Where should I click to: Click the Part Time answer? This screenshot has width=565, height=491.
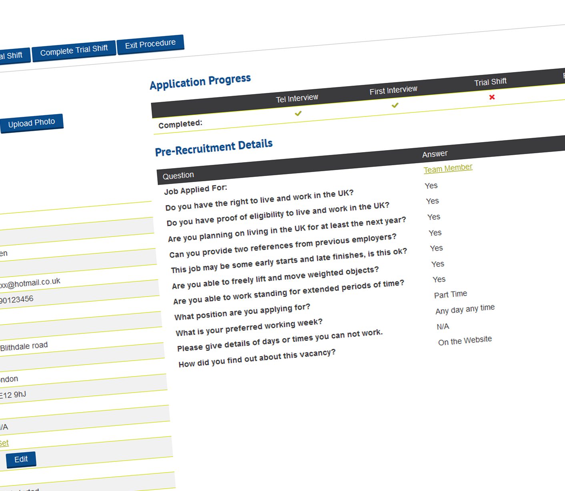coord(451,294)
